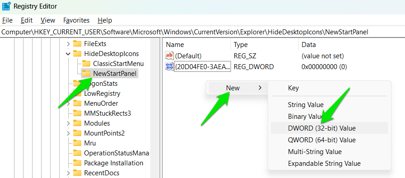Select the OperationStatusManager folder icon

tap(77, 153)
